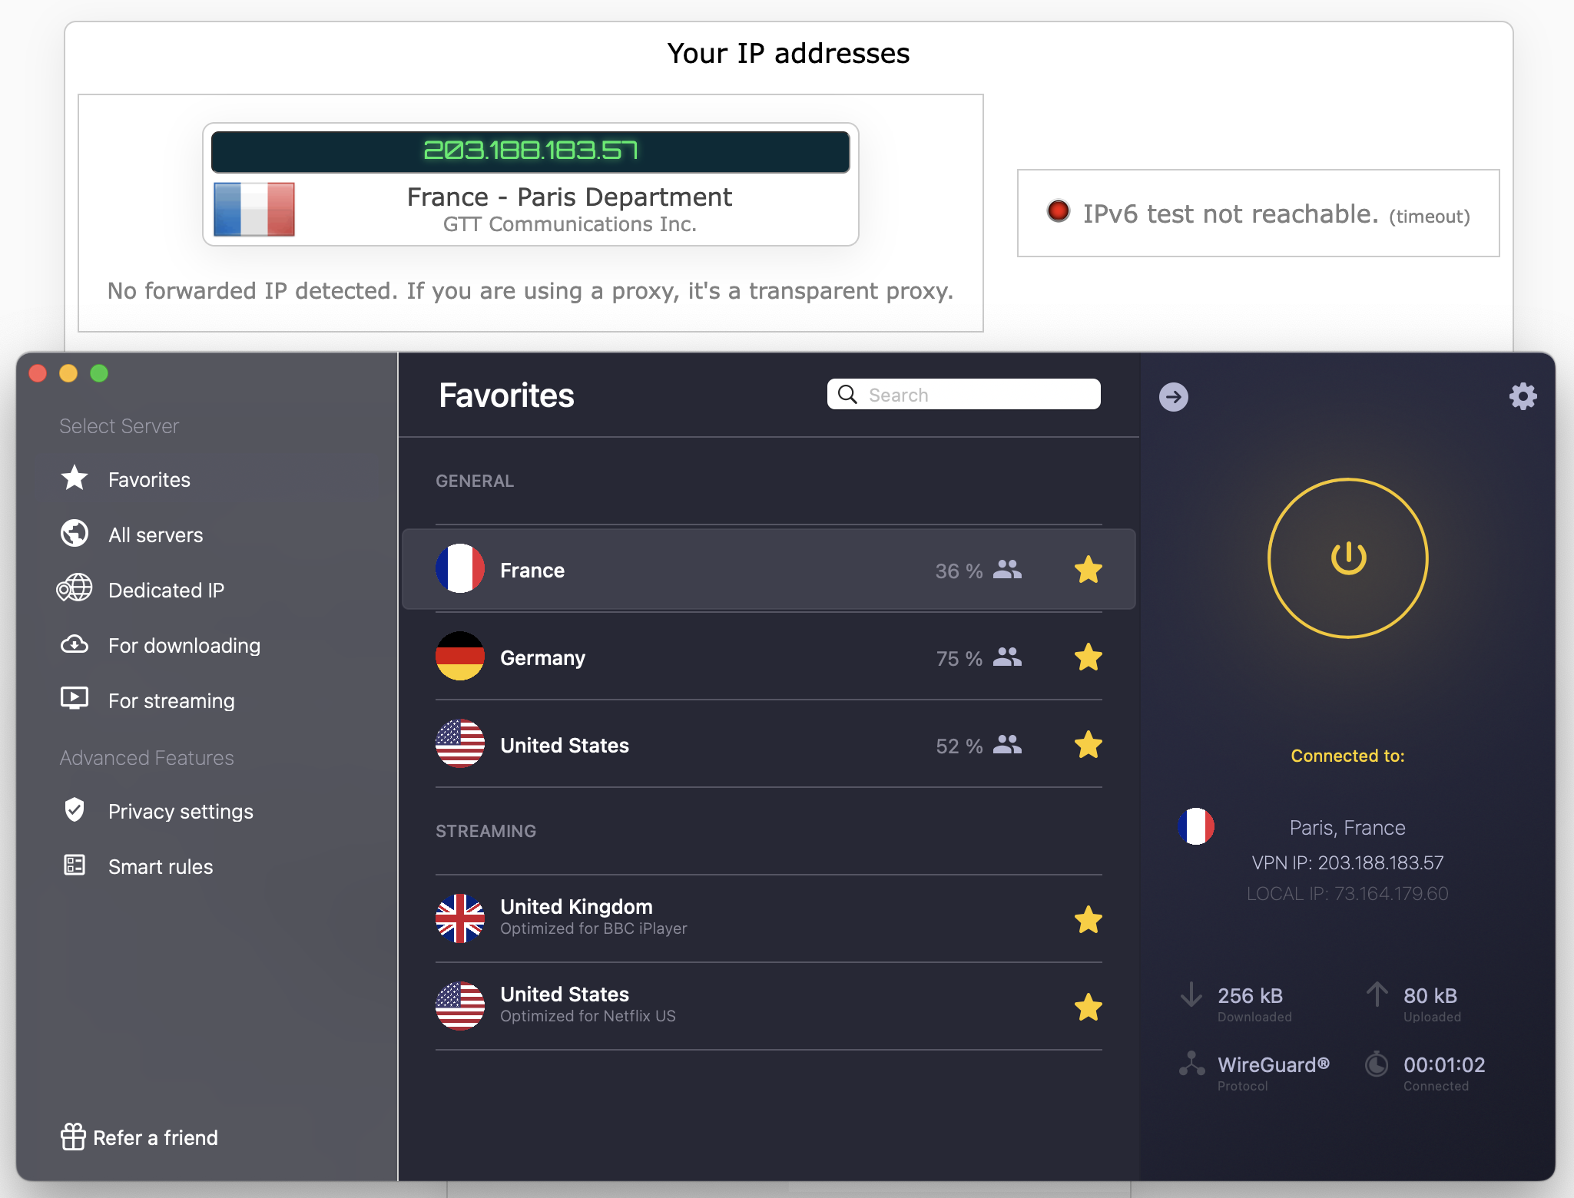Open Smart rules feature
This screenshot has width=1574, height=1198.
click(161, 867)
